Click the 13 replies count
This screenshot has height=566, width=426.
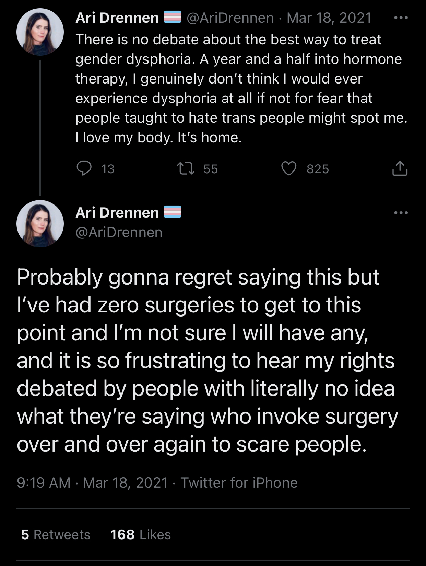click(108, 169)
